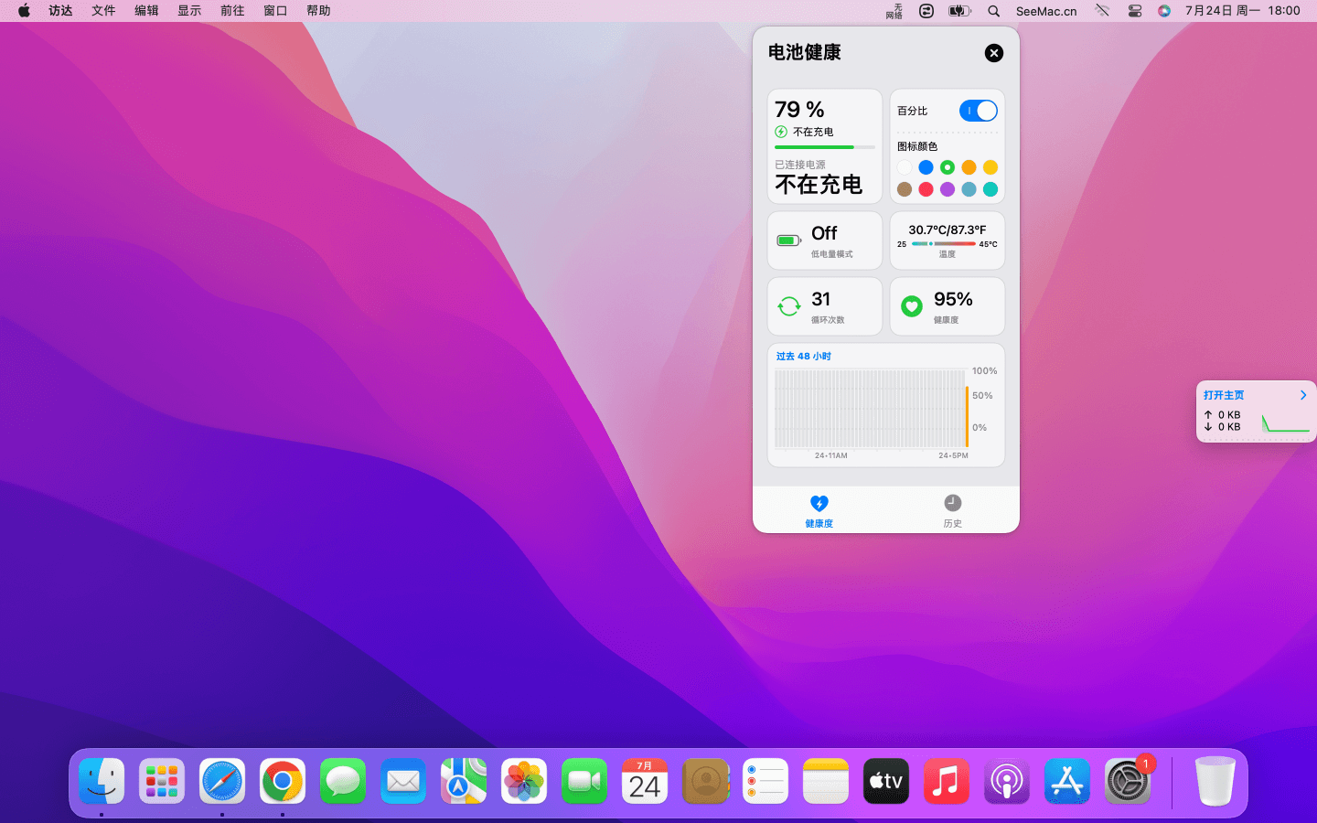Click the battery icon in menu bar
This screenshot has height=823, width=1317.
pos(958,11)
